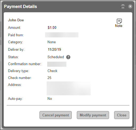Screen dimensions: 136x130
Task: Select the payee name John Doe
Action: click(16, 20)
